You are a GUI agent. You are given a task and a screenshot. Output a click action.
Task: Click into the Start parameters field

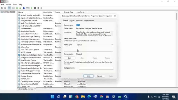tap(96, 68)
